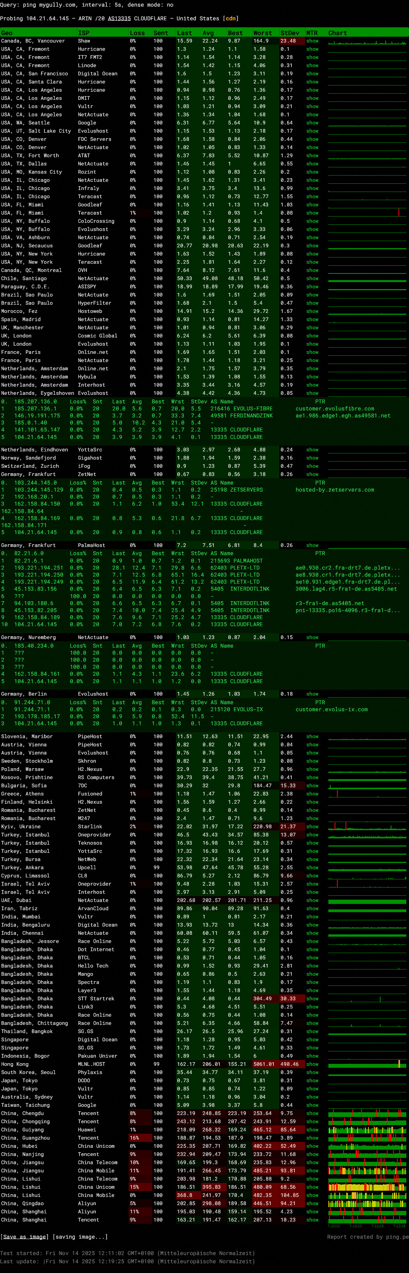Click the StDev column header

click(289, 33)
